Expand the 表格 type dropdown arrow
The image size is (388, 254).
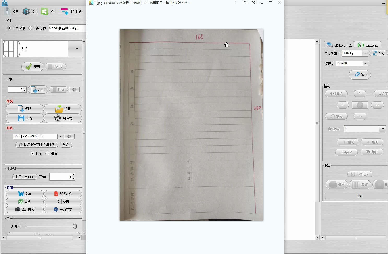tap(76, 49)
